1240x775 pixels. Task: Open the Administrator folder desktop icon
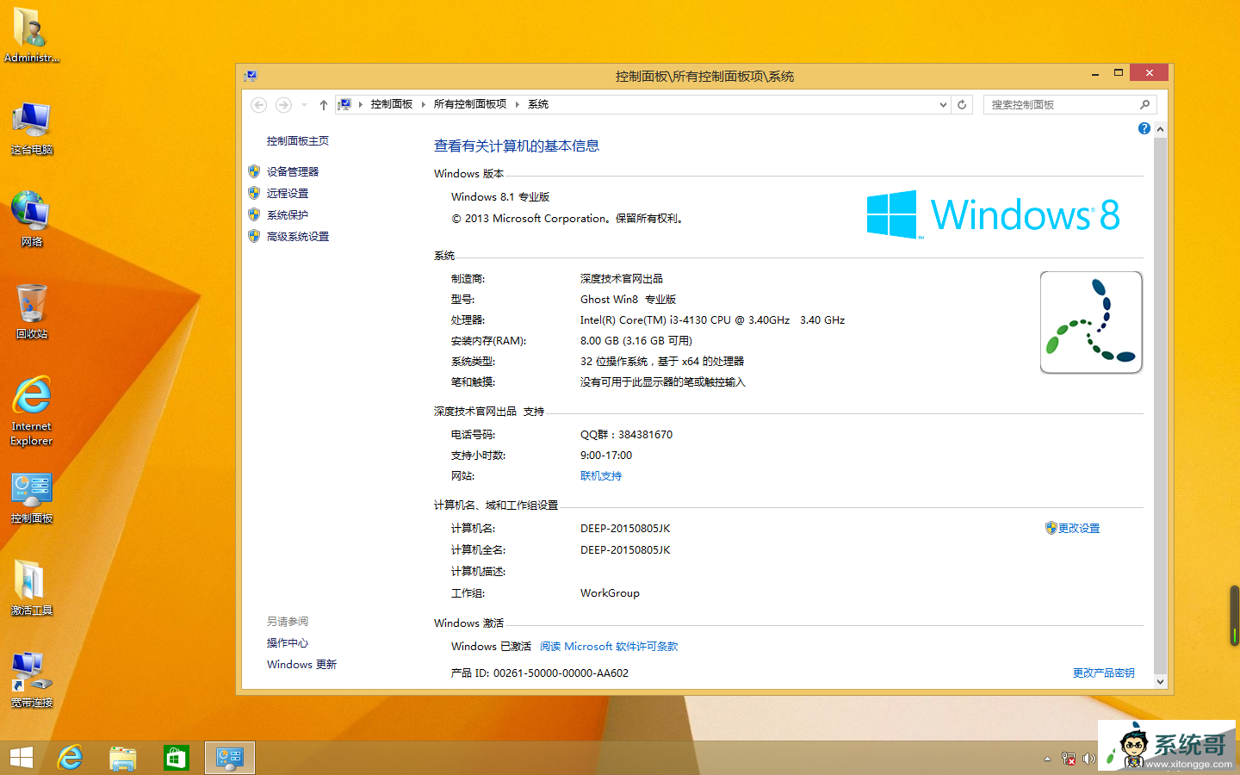31,34
